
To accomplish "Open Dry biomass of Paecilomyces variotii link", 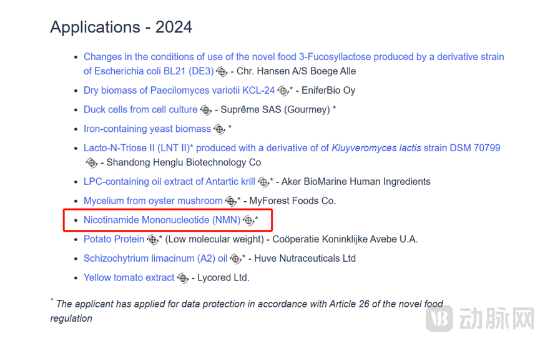I will [x=179, y=90].
